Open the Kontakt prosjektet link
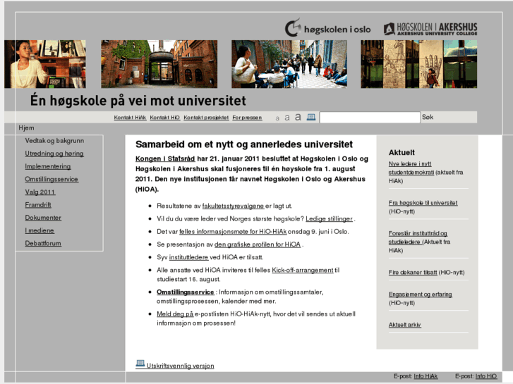Screen dimensions: 513x384 click(206, 118)
